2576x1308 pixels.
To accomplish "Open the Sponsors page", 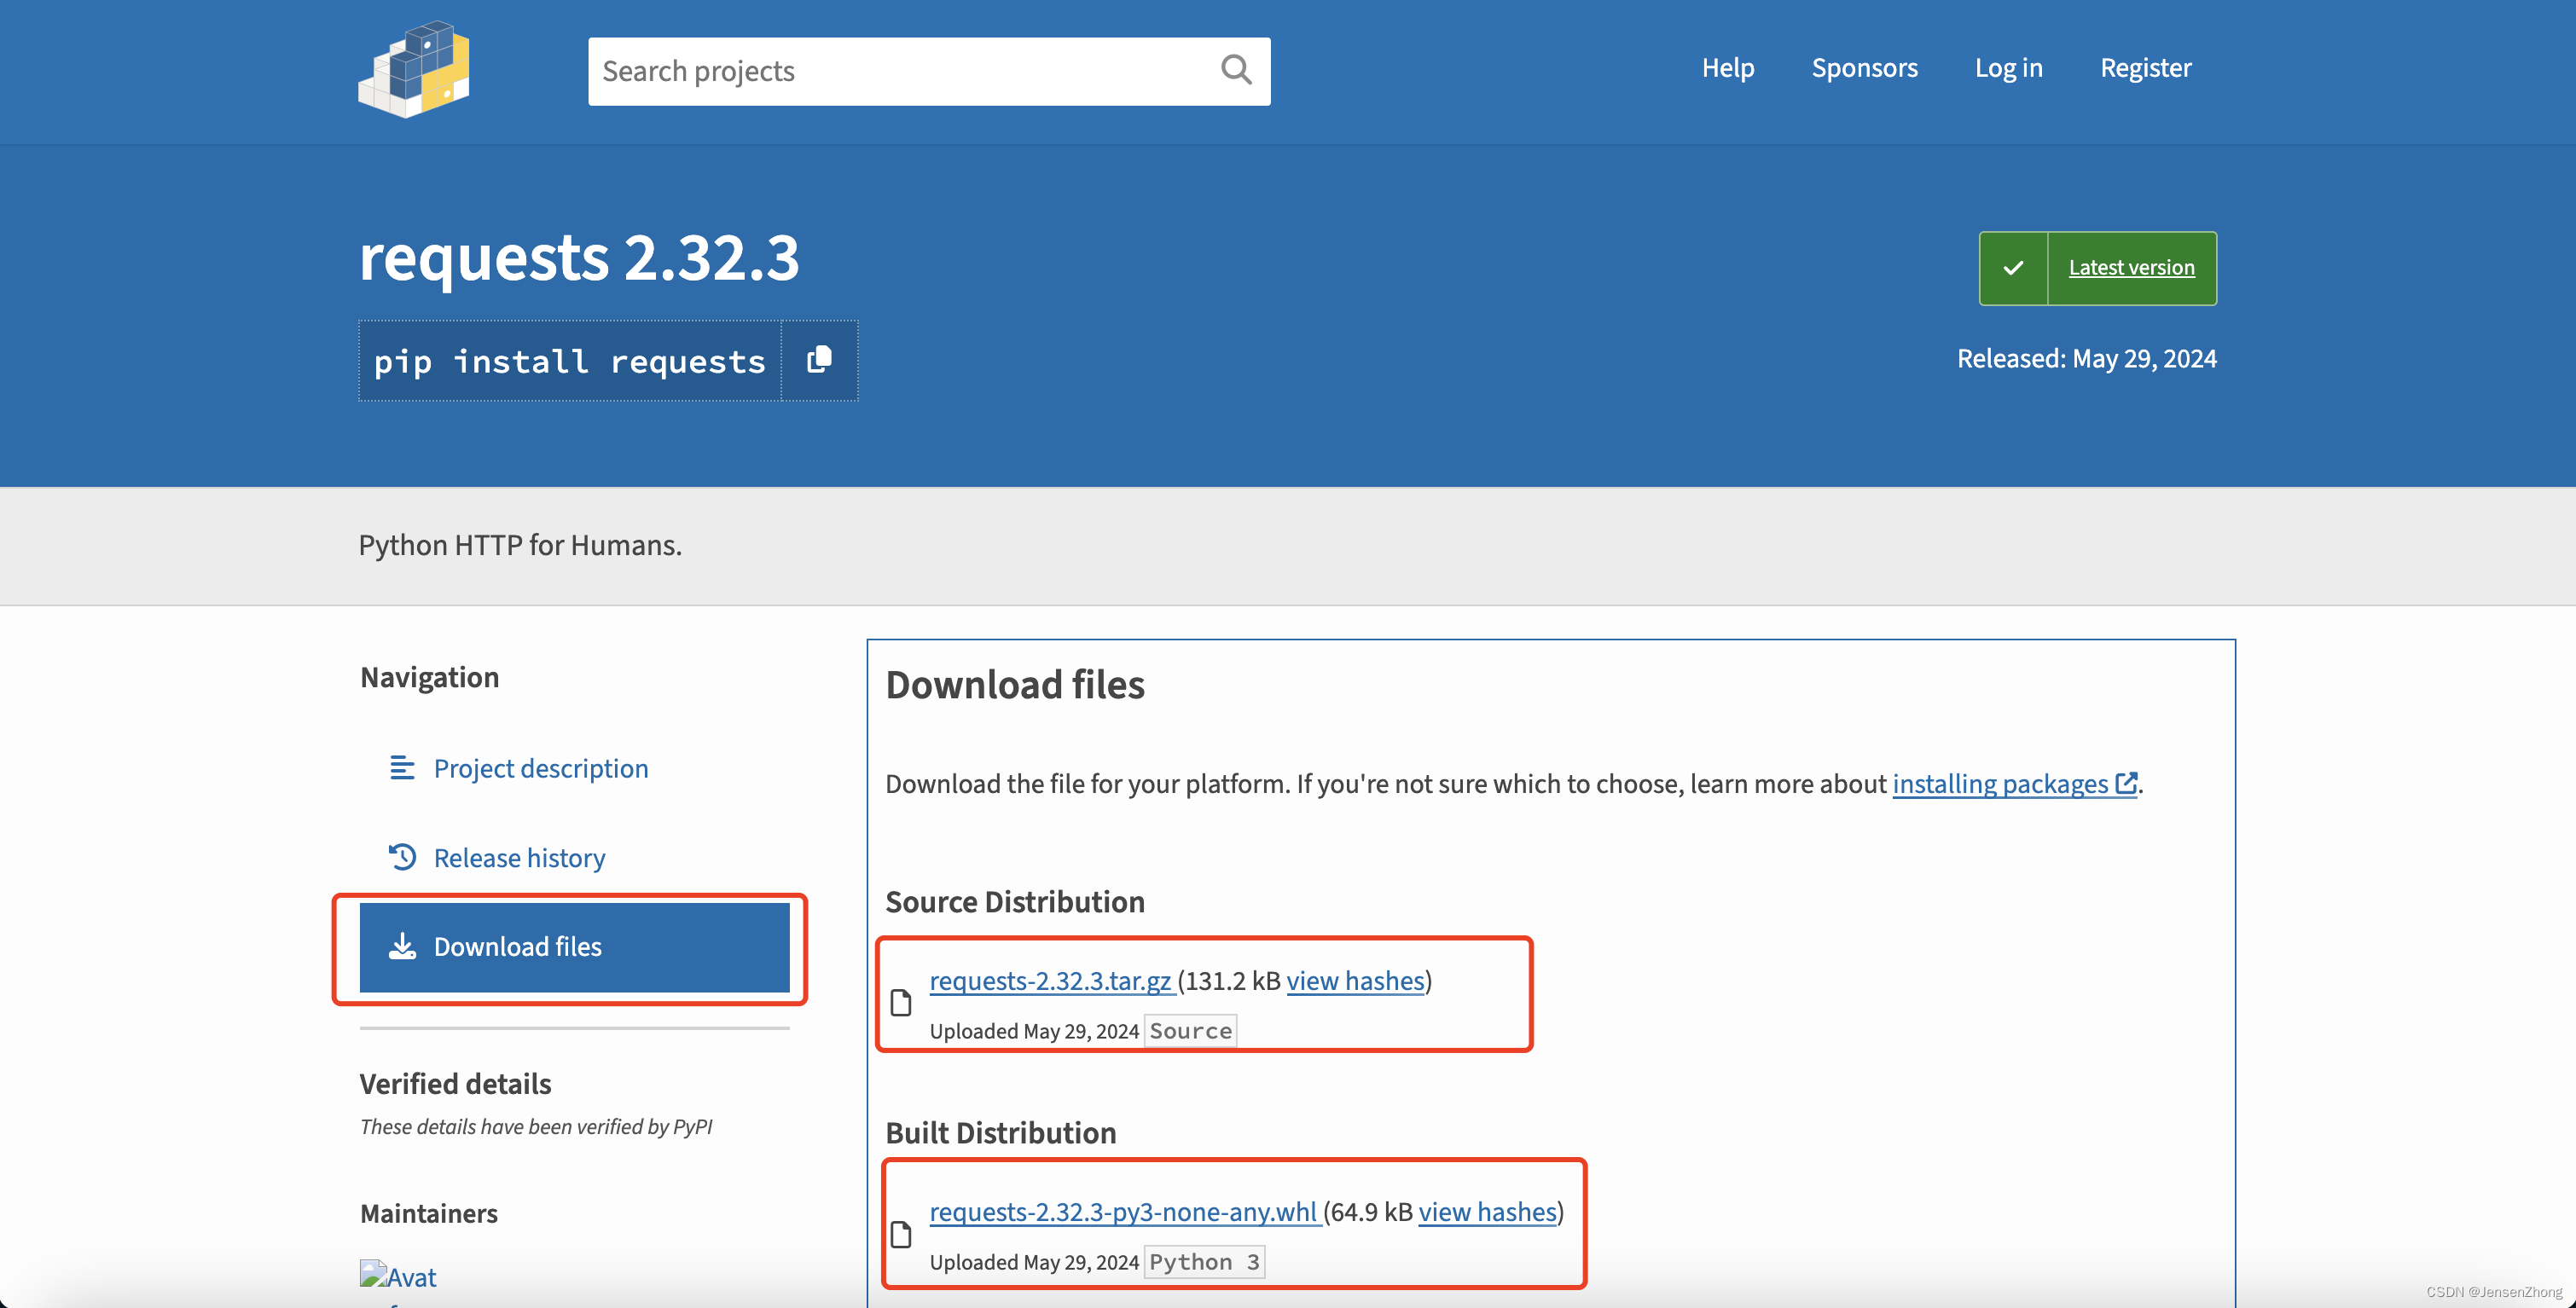I will pos(1864,68).
